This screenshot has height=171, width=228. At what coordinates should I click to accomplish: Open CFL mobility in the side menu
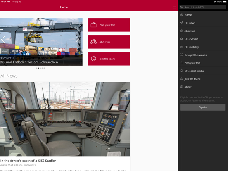203,47
